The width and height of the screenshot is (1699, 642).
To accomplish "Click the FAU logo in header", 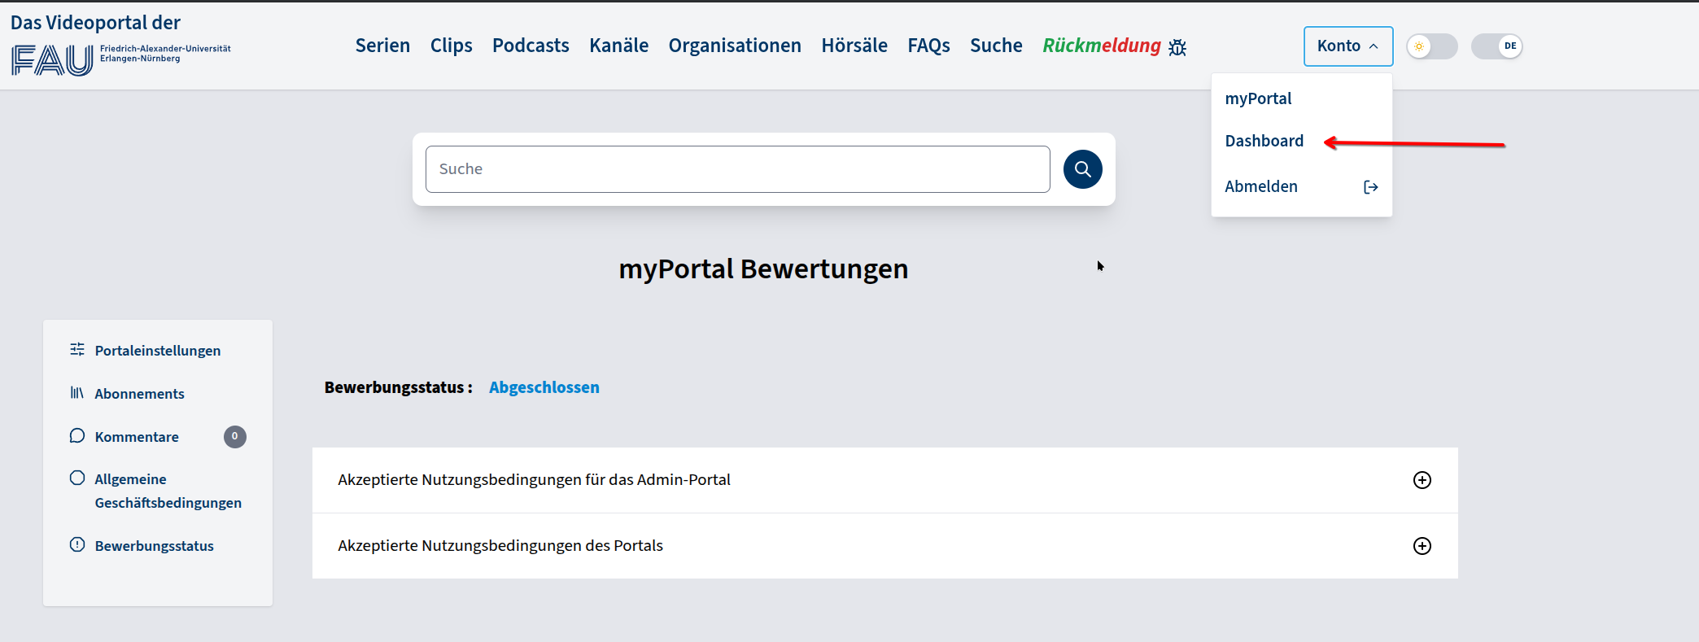I will coord(53,59).
